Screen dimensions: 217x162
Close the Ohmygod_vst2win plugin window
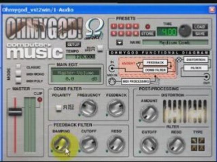212,10
